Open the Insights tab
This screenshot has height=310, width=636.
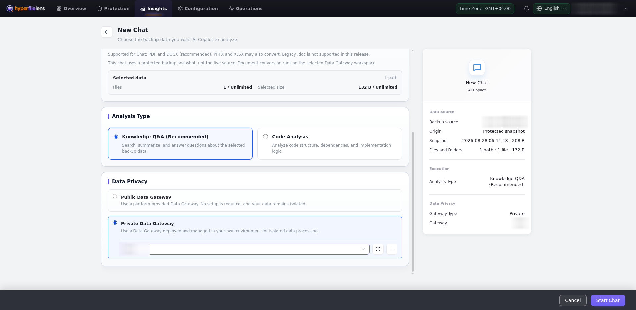(x=153, y=9)
